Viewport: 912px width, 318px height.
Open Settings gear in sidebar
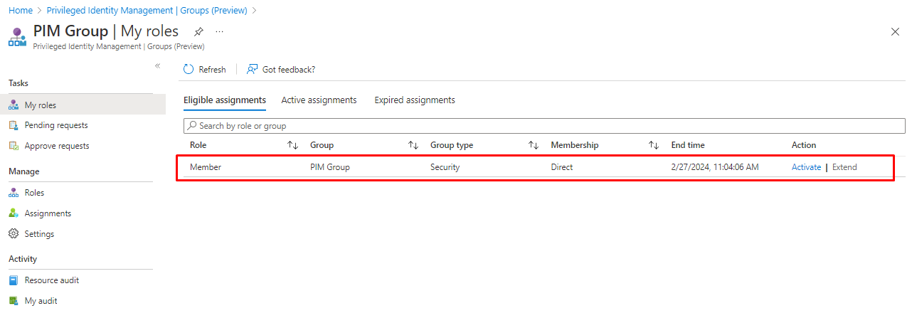13,234
